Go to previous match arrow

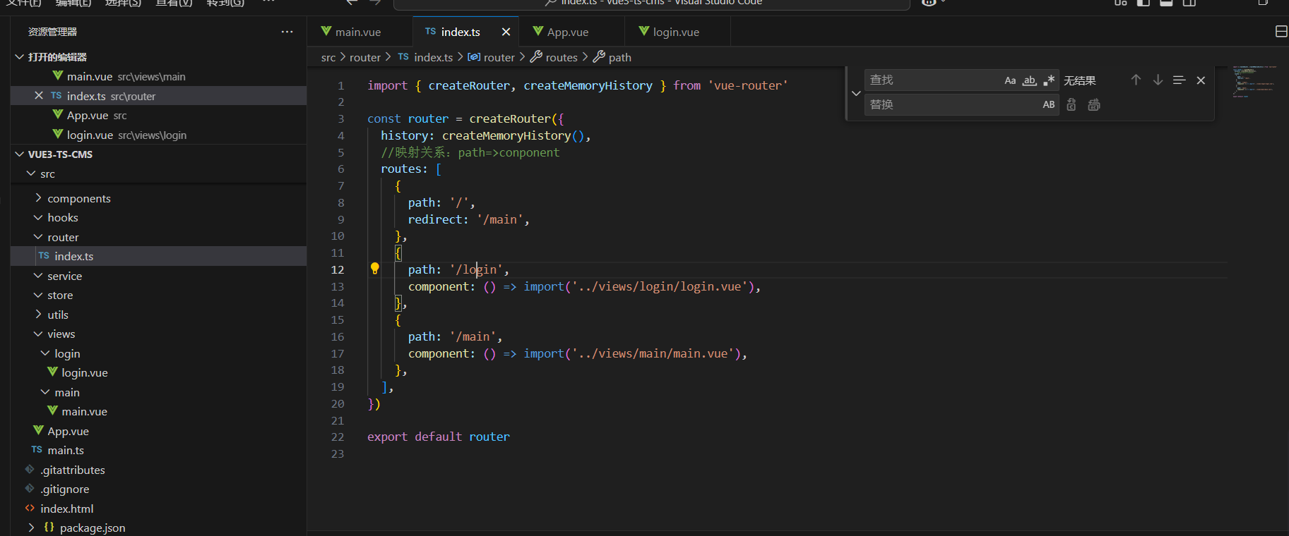point(1136,80)
